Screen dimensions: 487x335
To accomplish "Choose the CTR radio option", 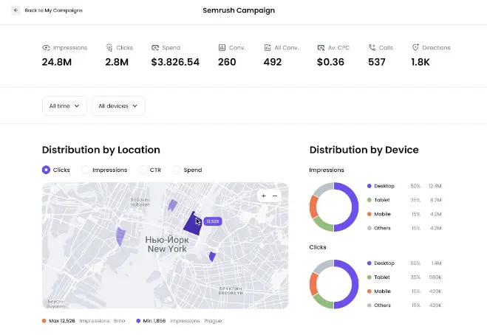I will pyautogui.click(x=143, y=170).
